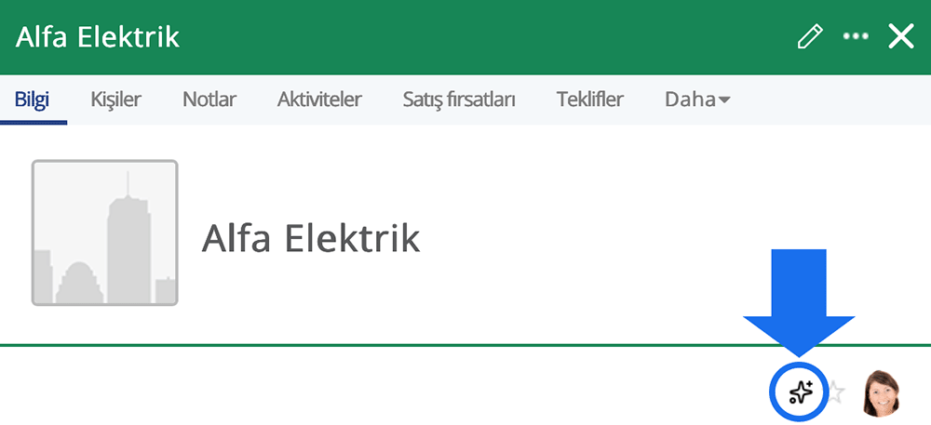Open the three-dot more options menu
This screenshot has height=425, width=931.
pyautogui.click(x=855, y=37)
